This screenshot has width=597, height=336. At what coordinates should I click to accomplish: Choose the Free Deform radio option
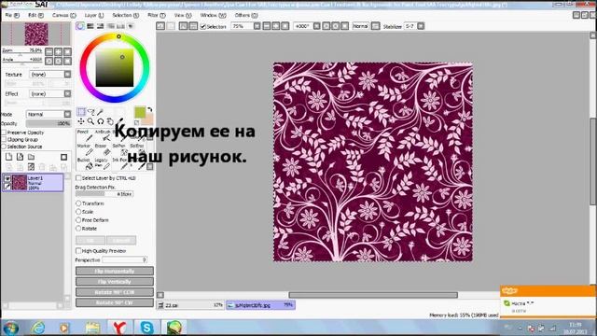click(x=78, y=220)
